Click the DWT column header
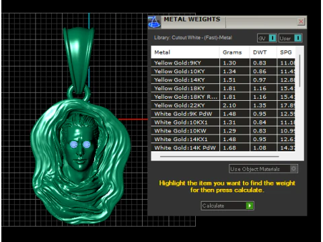This screenshot has width=323, height=242. pyautogui.click(x=263, y=52)
